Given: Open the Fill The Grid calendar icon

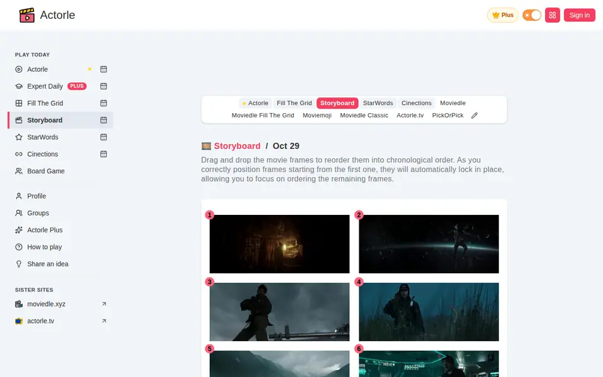Looking at the screenshot, I should 104,103.
